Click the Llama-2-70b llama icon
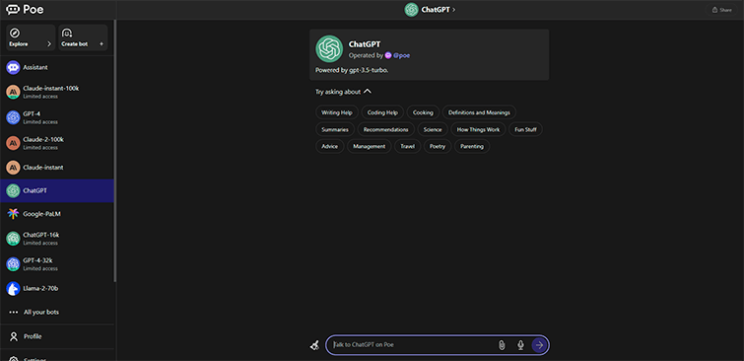The width and height of the screenshot is (744, 361). (x=13, y=288)
